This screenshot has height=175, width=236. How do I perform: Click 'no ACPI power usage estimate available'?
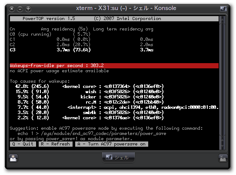[59, 71]
